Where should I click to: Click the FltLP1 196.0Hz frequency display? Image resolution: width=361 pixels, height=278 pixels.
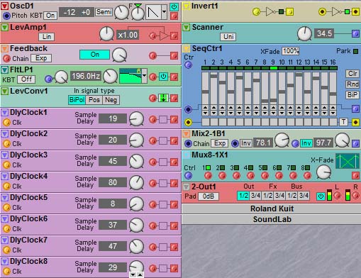coord(86,76)
